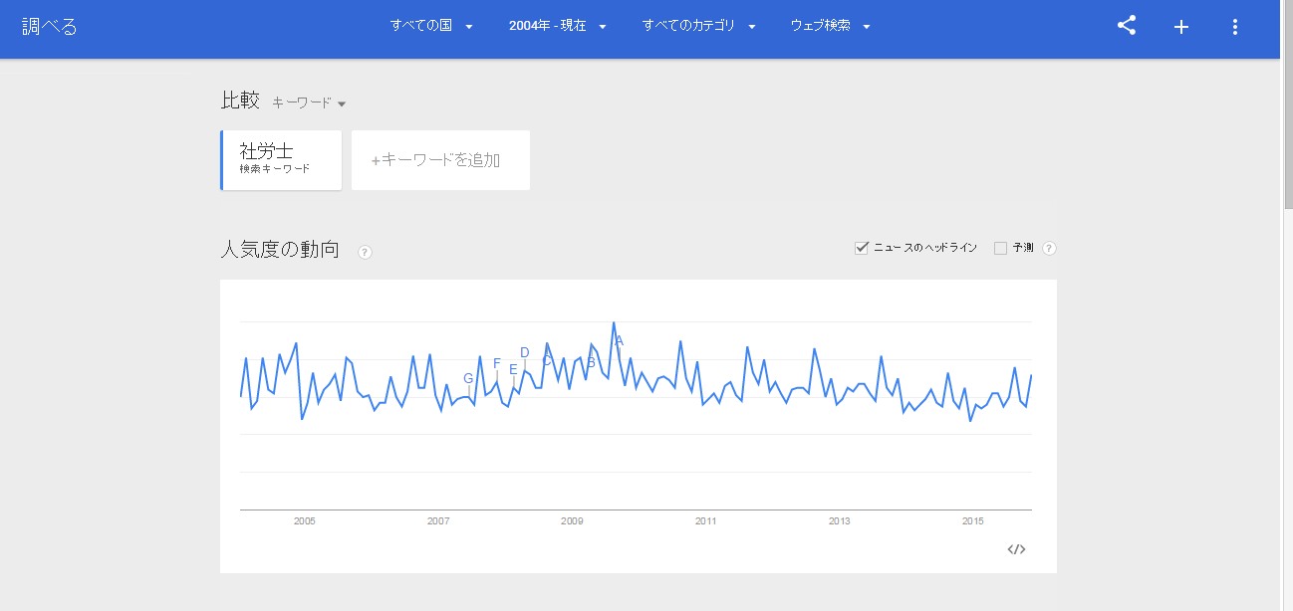Toggle the ニュースのヘッドライン checkbox
This screenshot has height=611, width=1293.
(862, 248)
